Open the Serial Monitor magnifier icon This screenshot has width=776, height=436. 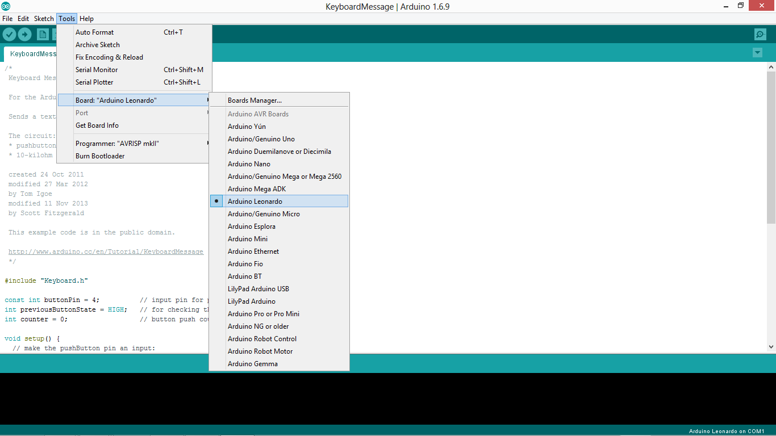(x=760, y=35)
